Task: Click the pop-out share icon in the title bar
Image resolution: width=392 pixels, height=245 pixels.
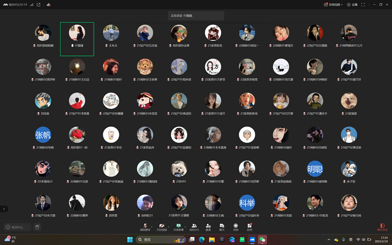Action: [39, 4]
